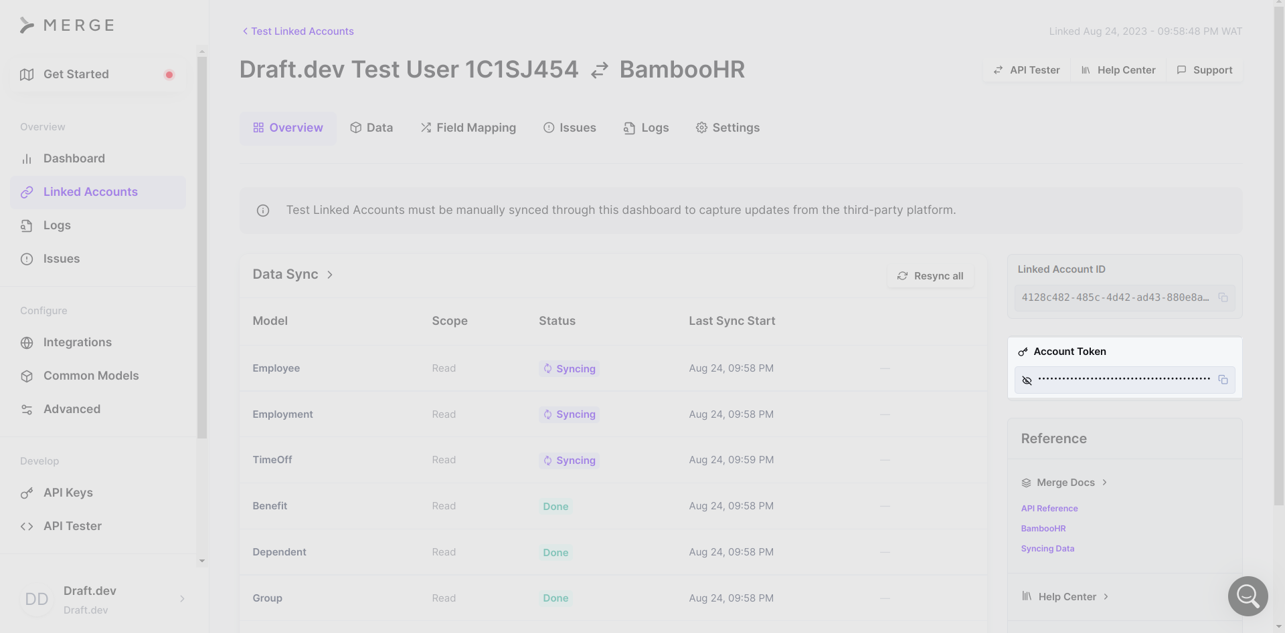Click the Merge logo
Screen dimensions: 1285x633
67,25
